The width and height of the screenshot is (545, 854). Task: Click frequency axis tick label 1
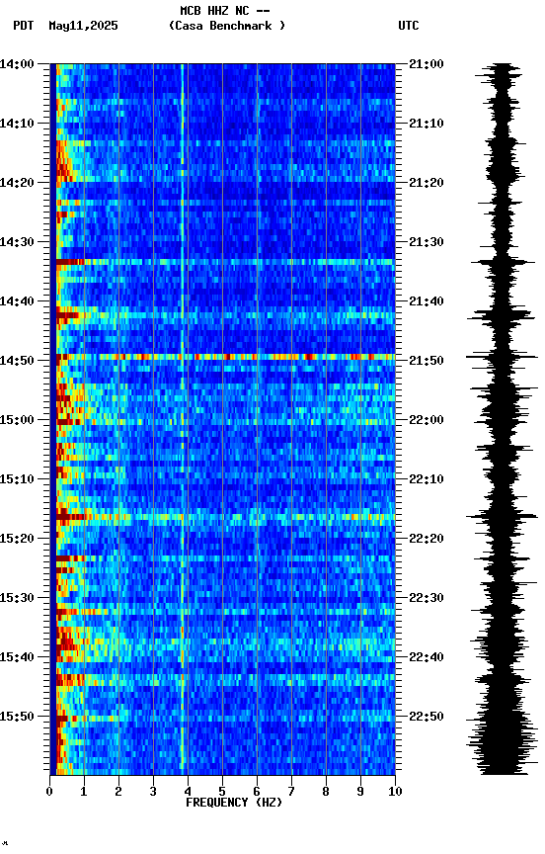pyautogui.click(x=84, y=792)
